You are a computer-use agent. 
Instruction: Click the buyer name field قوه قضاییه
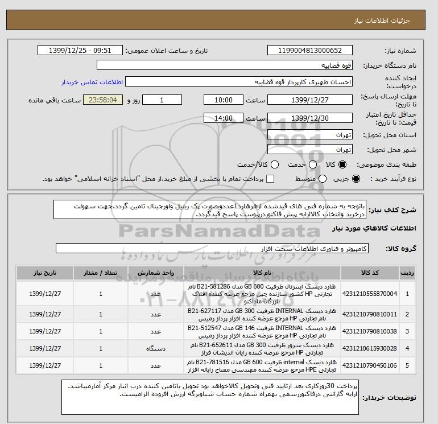[x=224, y=65]
